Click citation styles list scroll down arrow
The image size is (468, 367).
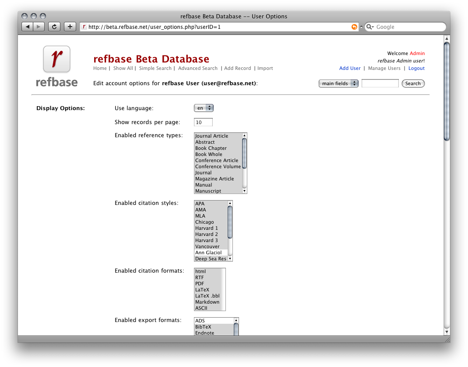tap(230, 259)
